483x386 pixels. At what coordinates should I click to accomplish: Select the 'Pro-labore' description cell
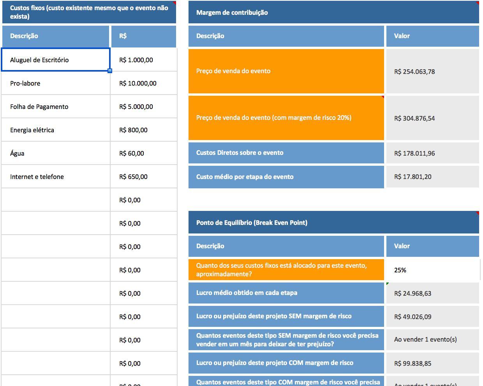click(55, 83)
